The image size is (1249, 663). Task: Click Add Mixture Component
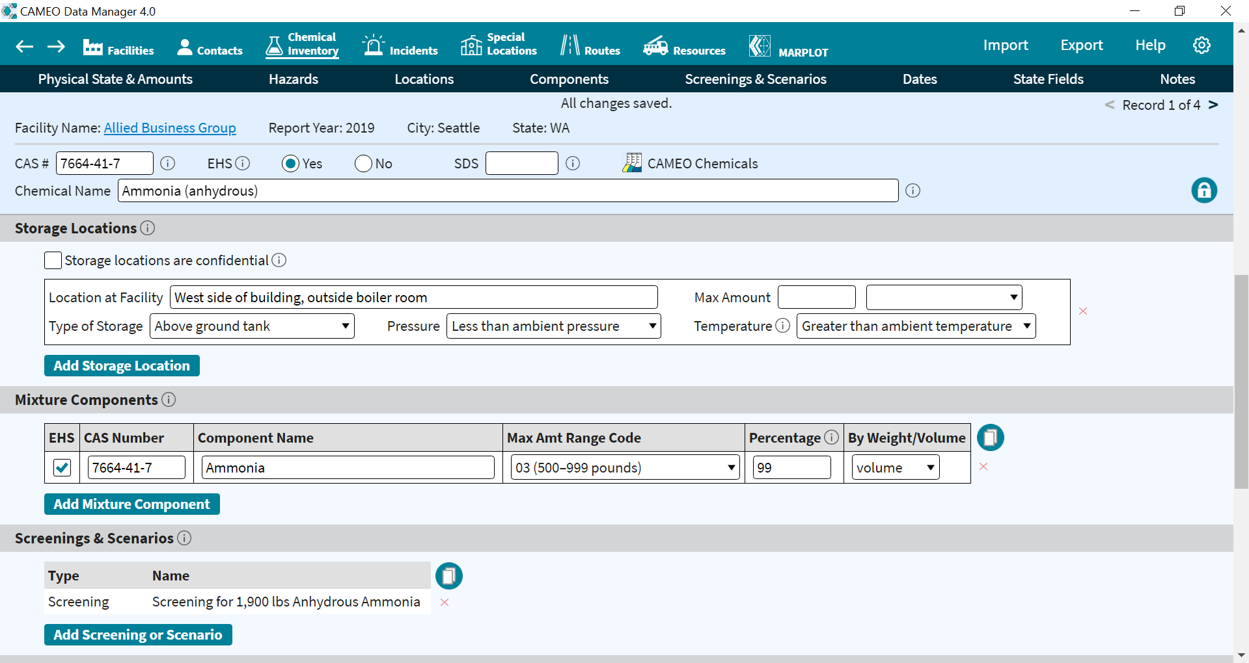click(132, 504)
